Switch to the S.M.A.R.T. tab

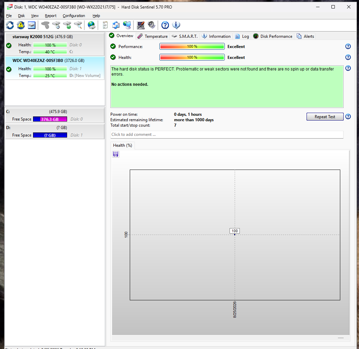click(185, 36)
